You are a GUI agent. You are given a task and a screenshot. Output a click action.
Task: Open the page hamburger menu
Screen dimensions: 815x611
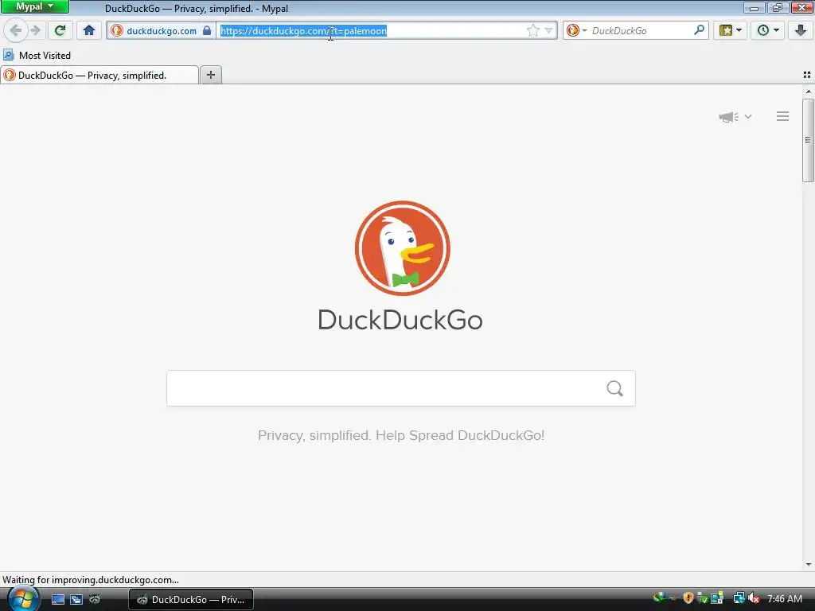point(783,116)
